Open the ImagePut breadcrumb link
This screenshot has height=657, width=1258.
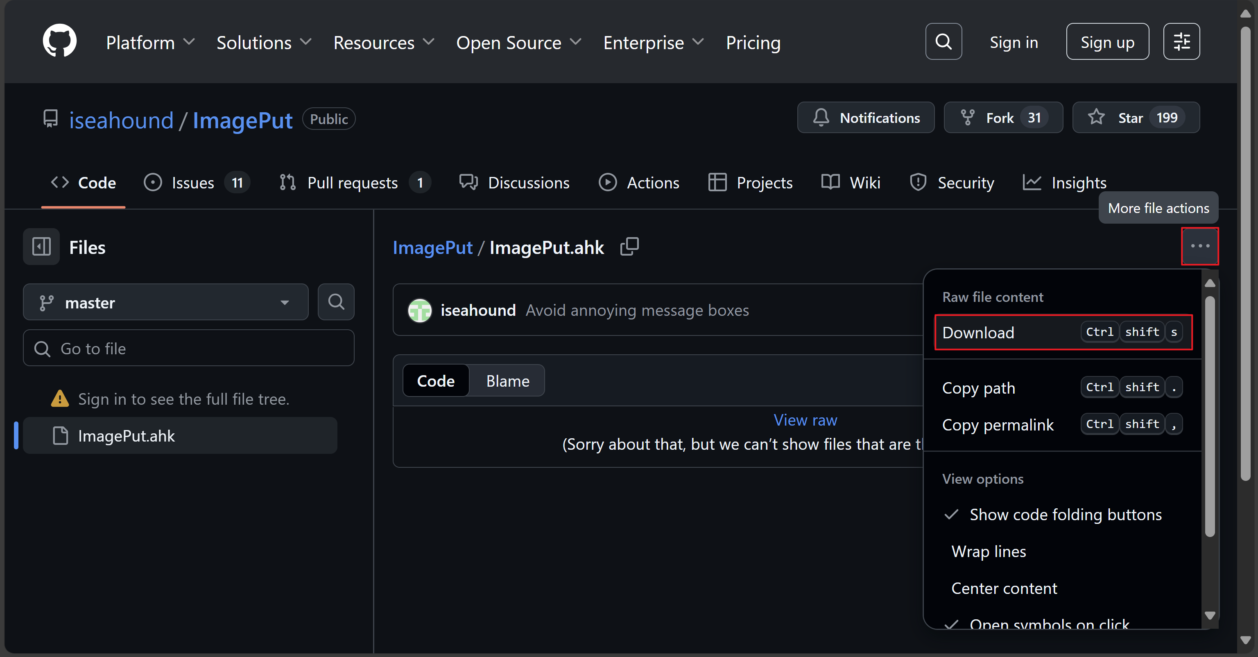point(433,248)
